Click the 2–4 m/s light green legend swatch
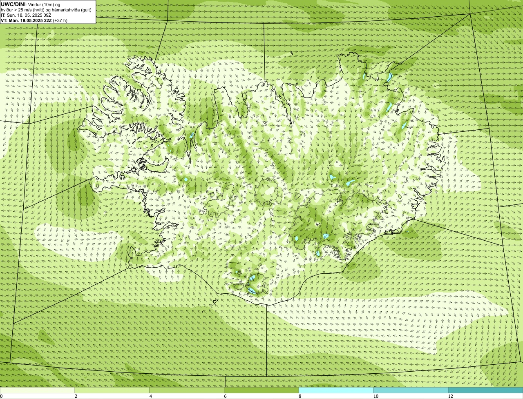Viewport: 523px width, 399px height. coord(112,390)
